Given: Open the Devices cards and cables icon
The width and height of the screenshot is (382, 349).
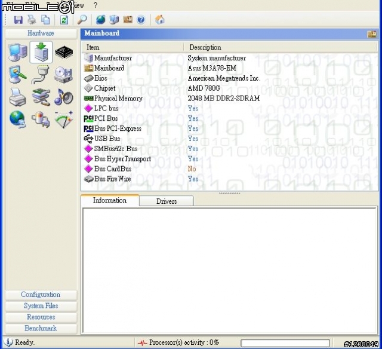Looking at the screenshot, I should pos(41,97).
